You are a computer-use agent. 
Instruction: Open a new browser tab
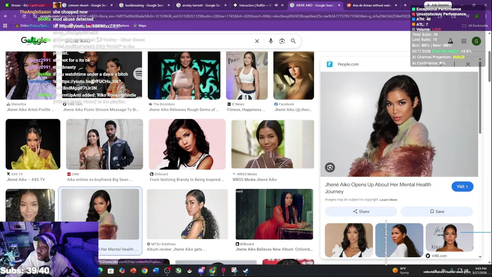405,5
